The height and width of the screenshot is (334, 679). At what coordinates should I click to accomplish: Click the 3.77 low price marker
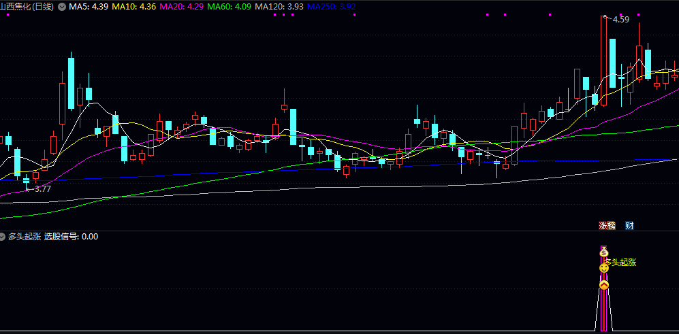(x=42, y=189)
